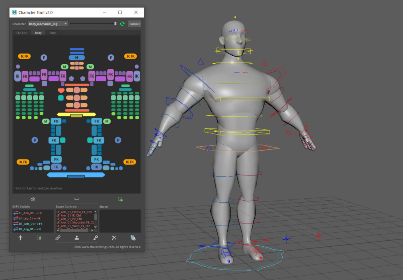
Task: Select the red cross locator on viewport floor
Action: click(x=319, y=236)
